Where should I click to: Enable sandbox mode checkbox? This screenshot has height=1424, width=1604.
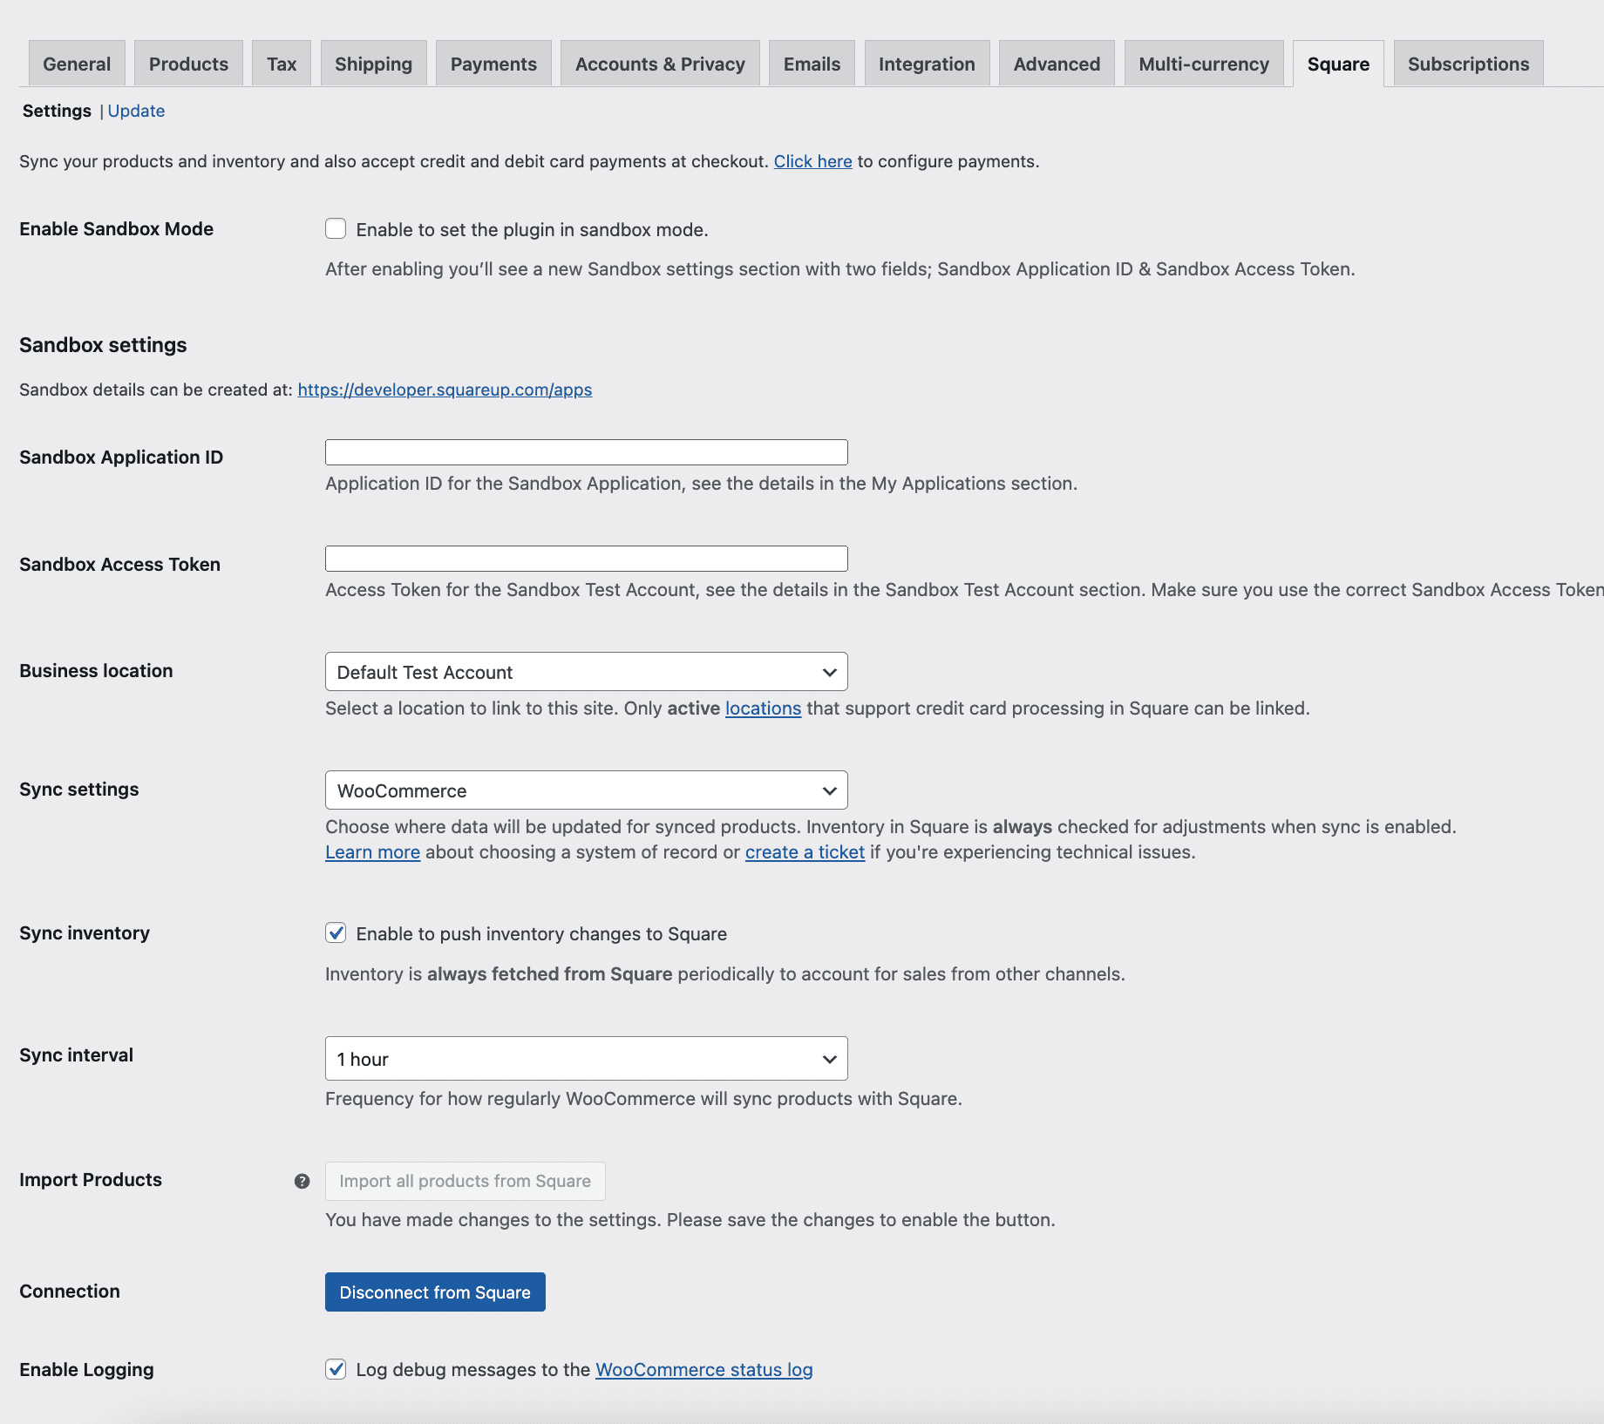(x=336, y=227)
